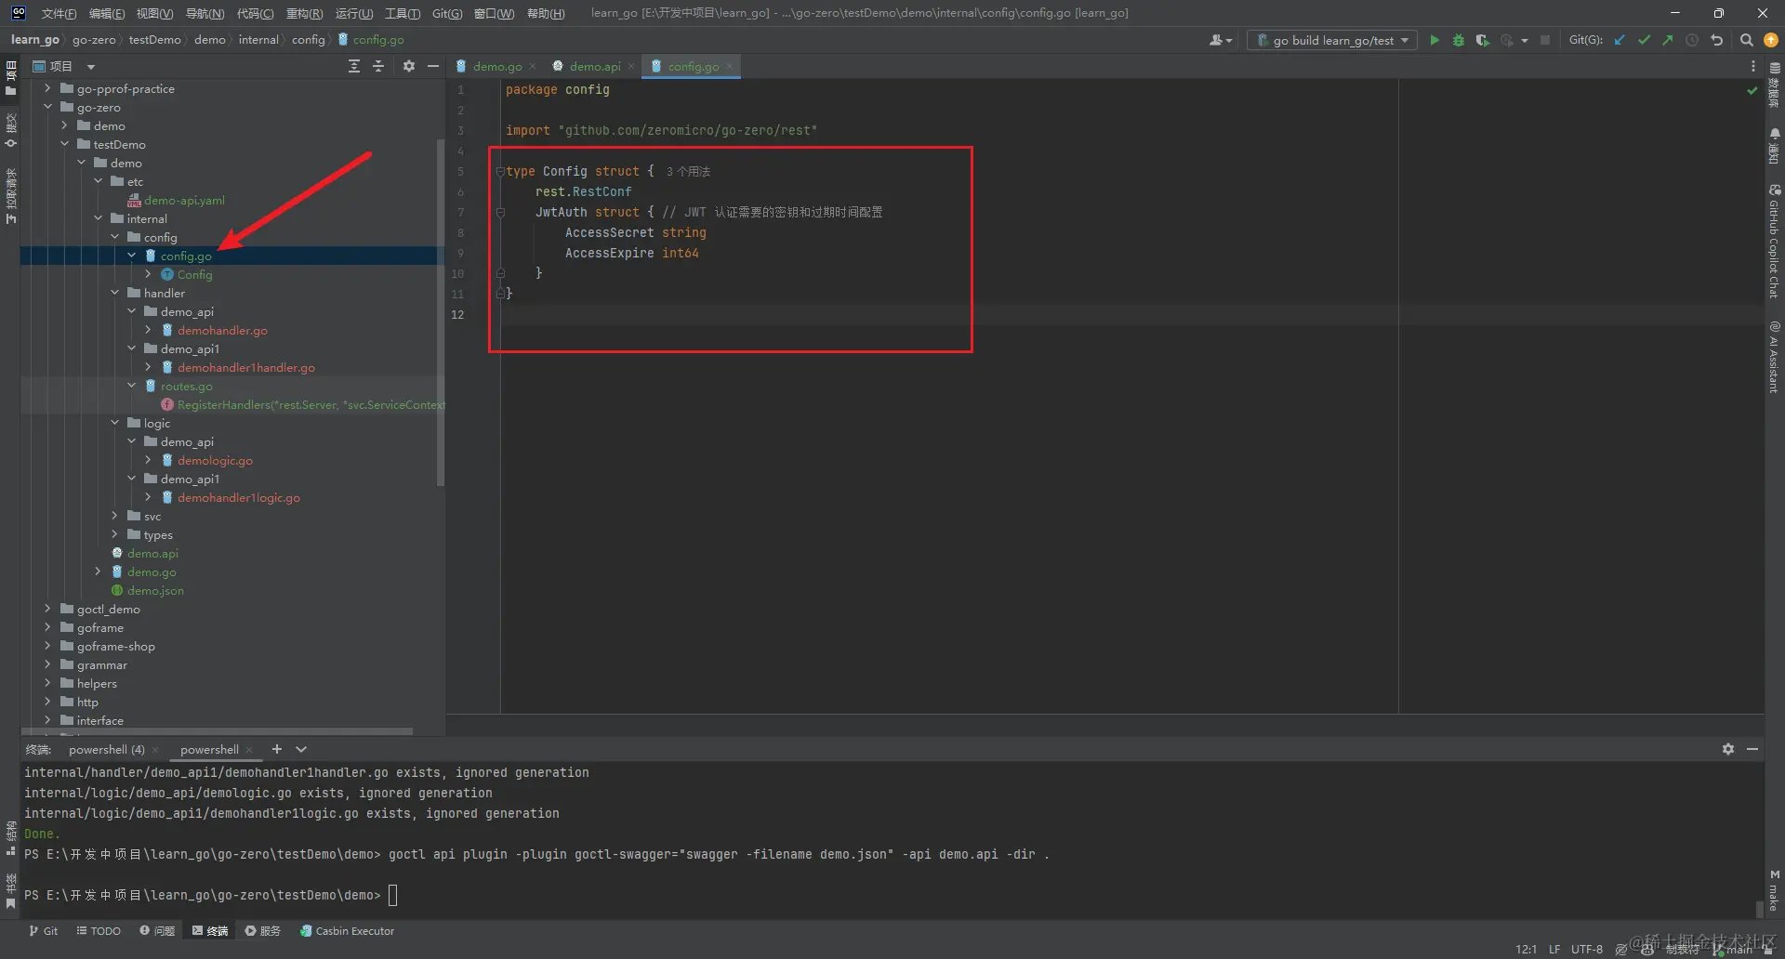
Task: Switch to the demo.api editor tab
Action: (595, 66)
